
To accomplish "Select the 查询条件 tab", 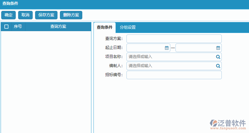I will [105, 27].
